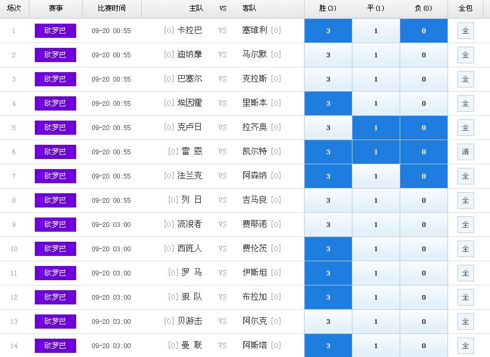Click away team 伊斯坦

(254, 273)
